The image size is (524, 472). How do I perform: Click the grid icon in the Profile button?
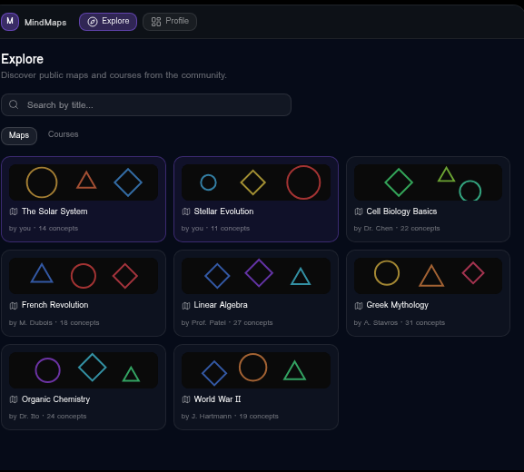tap(156, 22)
